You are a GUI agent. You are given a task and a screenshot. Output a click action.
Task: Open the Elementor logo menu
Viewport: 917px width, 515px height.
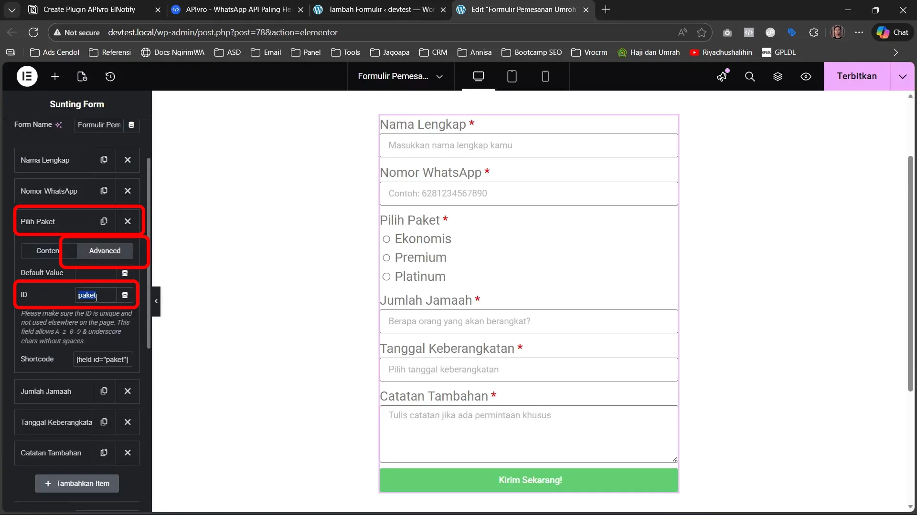pos(27,76)
